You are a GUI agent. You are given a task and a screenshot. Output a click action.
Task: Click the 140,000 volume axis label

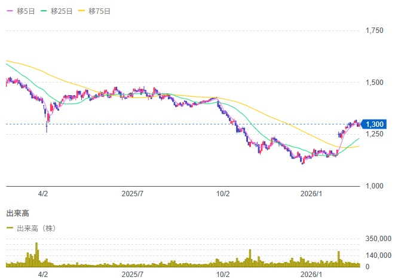pos(378,255)
